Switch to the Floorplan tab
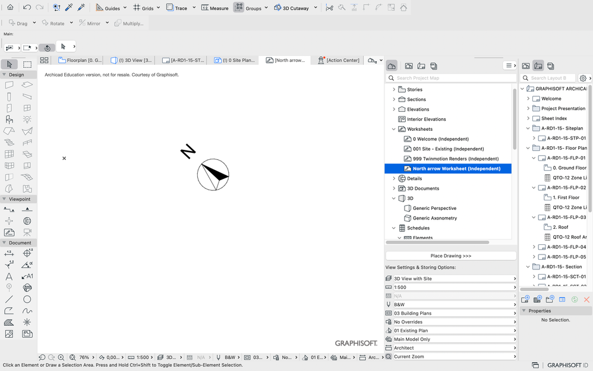The width and height of the screenshot is (593, 371). tap(80, 60)
